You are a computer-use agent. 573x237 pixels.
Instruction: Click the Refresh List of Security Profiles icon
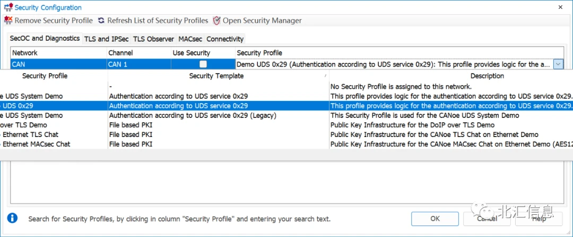point(101,21)
